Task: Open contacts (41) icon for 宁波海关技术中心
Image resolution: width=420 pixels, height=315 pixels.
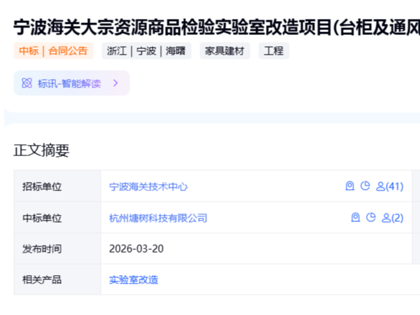Action: [x=390, y=186]
